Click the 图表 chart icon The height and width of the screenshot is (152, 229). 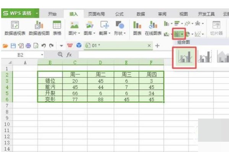pos(137,25)
